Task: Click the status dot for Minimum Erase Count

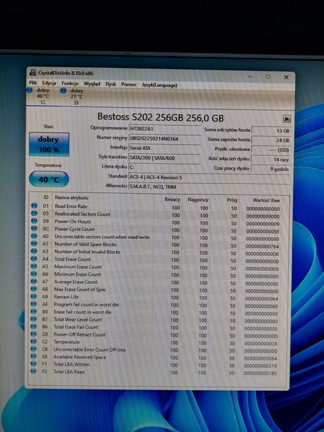Action: coord(33,273)
